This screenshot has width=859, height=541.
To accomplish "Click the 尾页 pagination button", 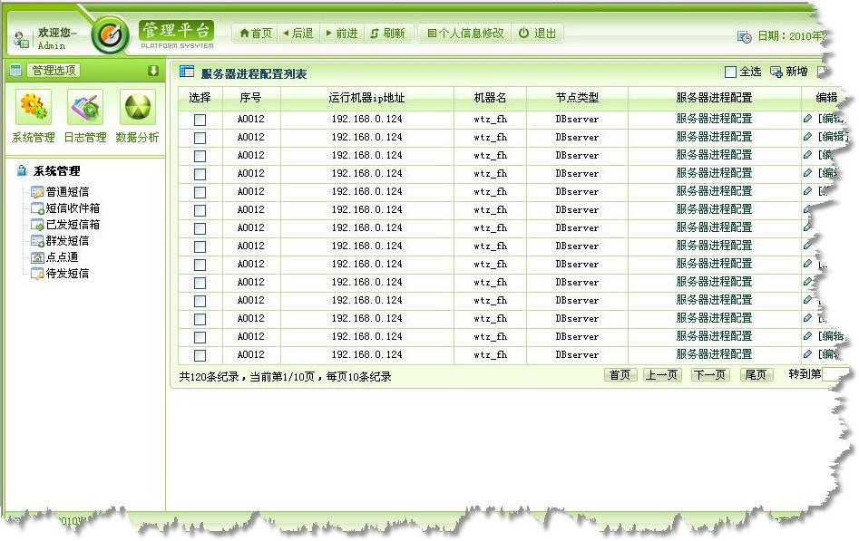I will tap(757, 375).
